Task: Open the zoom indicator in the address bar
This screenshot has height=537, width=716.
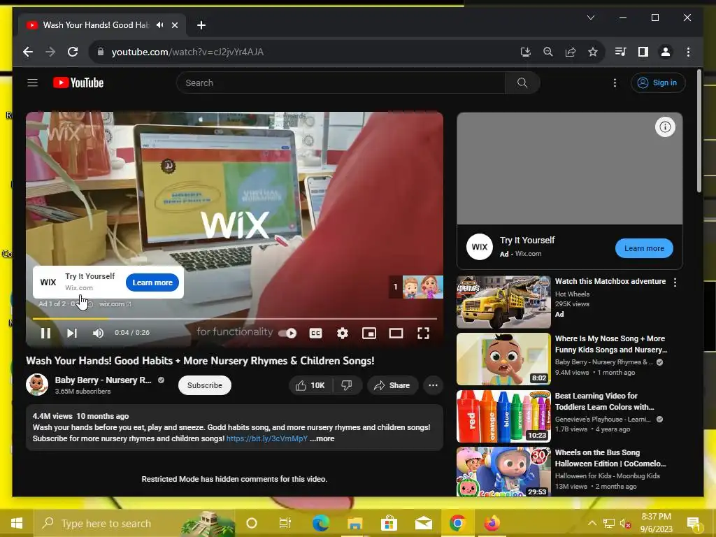Action: (x=548, y=52)
